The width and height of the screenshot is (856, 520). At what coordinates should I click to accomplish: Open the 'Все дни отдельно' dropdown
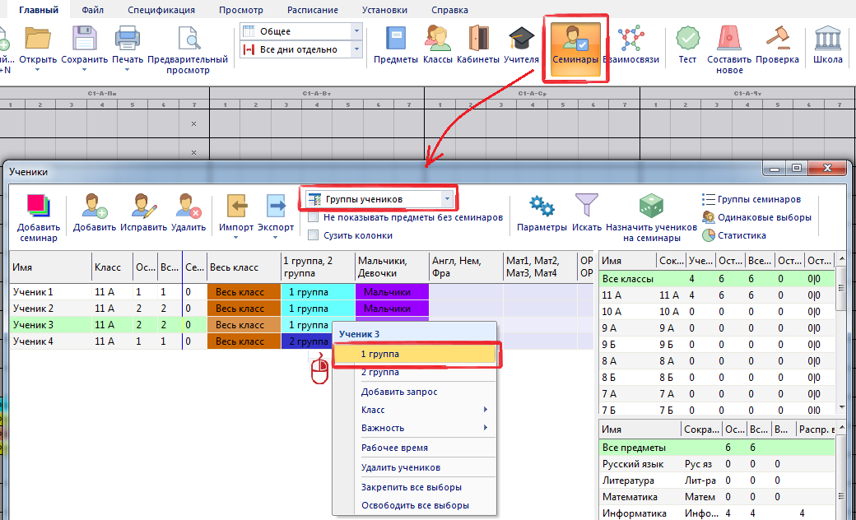(356, 49)
